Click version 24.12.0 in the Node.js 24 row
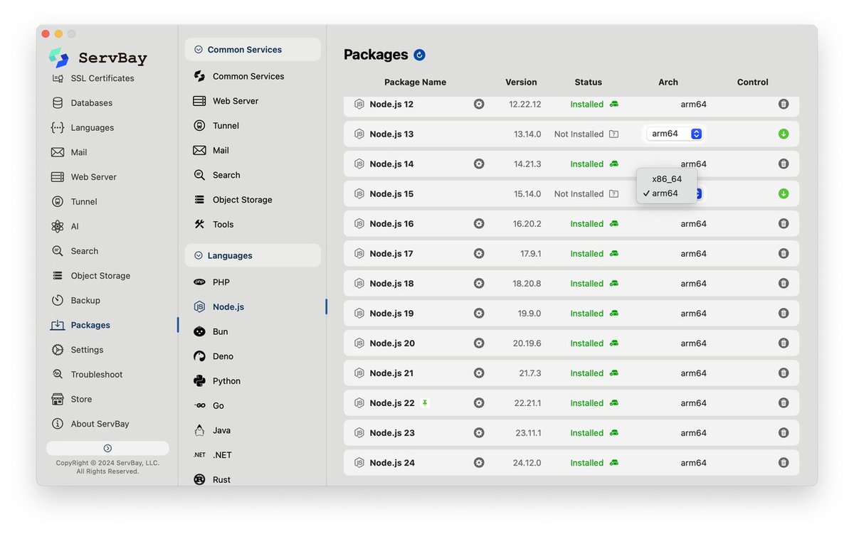The width and height of the screenshot is (854, 534). 527,463
